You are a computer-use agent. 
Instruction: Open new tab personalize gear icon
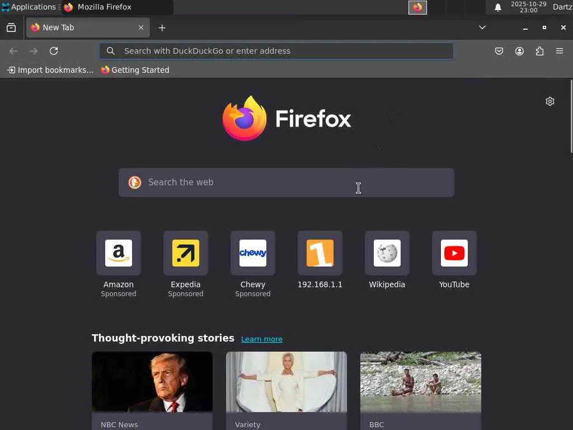click(x=550, y=101)
